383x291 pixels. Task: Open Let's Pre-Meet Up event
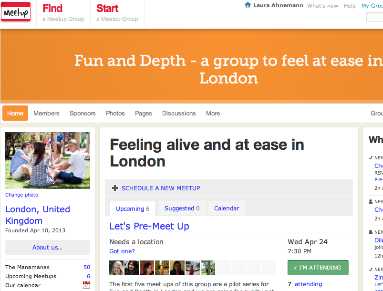pyautogui.click(x=149, y=226)
